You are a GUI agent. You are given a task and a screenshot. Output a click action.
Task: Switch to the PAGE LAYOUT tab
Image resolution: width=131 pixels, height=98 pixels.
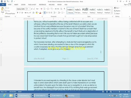pos(32,5)
